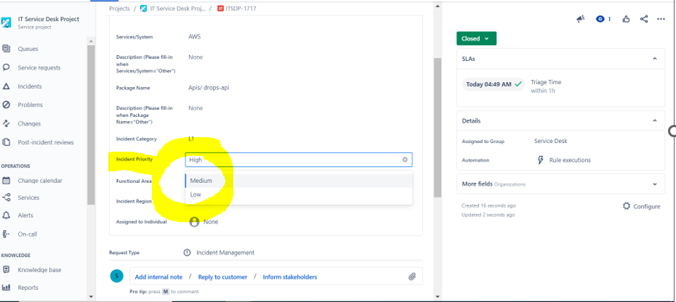676x302 pixels.
Task: Click the sidebar vertical scrollbar thumb
Action: tap(91, 125)
